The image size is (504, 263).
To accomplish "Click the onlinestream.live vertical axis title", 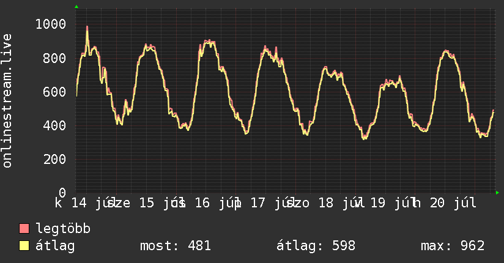I will pyautogui.click(x=7, y=101).
